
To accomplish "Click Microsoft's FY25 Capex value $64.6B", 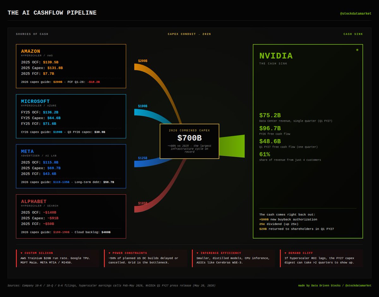I will pyautogui.click(x=54, y=118).
